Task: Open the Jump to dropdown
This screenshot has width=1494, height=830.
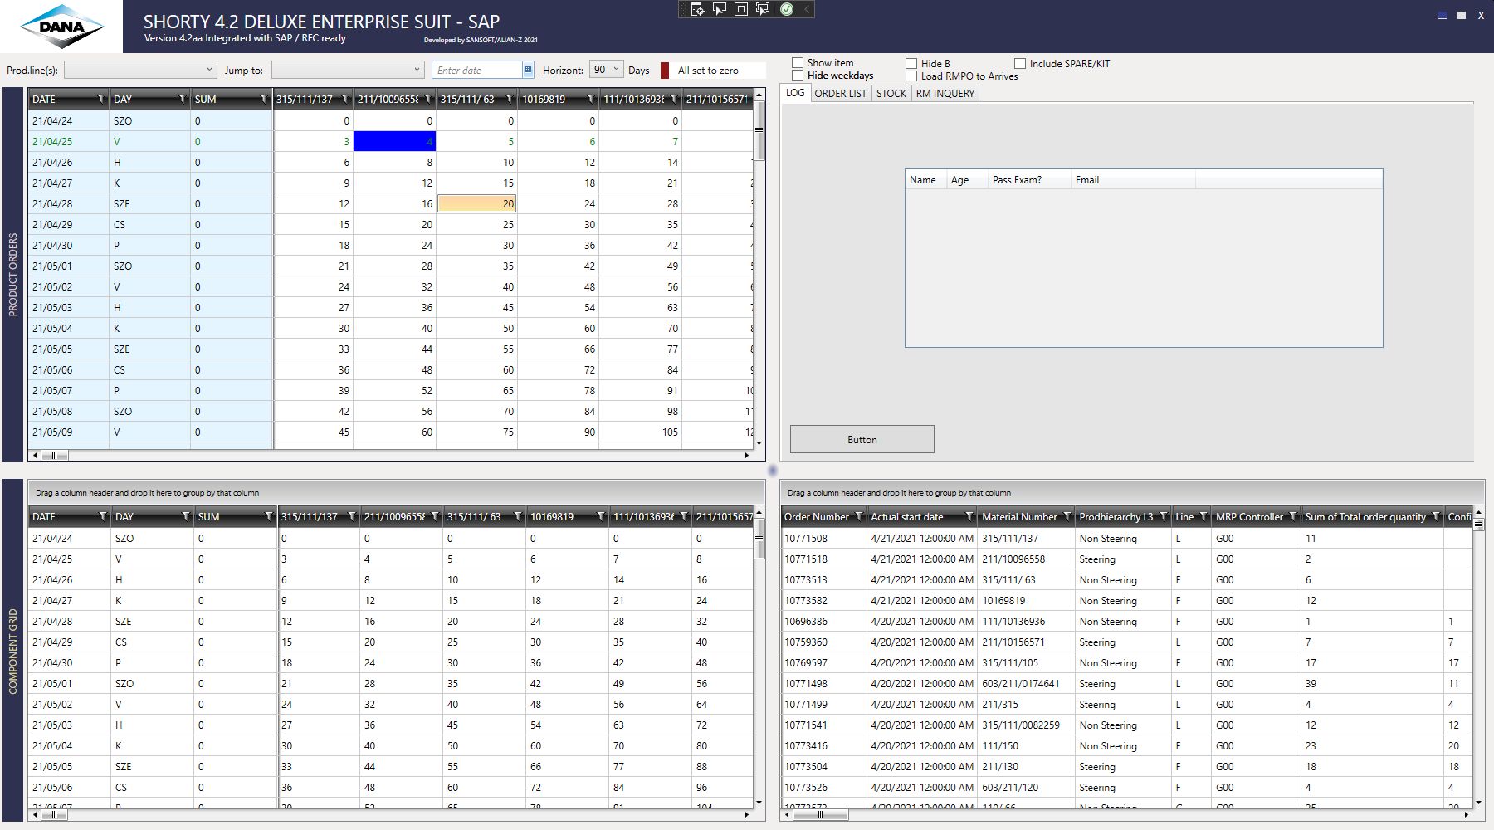Action: 348,71
